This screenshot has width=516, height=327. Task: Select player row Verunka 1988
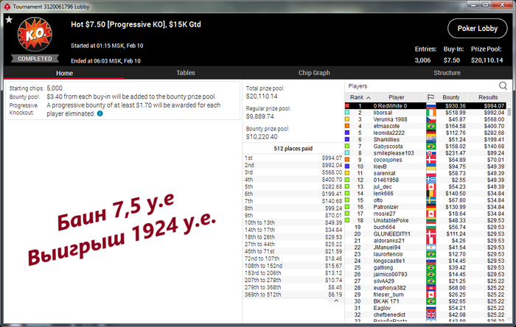click(x=425, y=119)
